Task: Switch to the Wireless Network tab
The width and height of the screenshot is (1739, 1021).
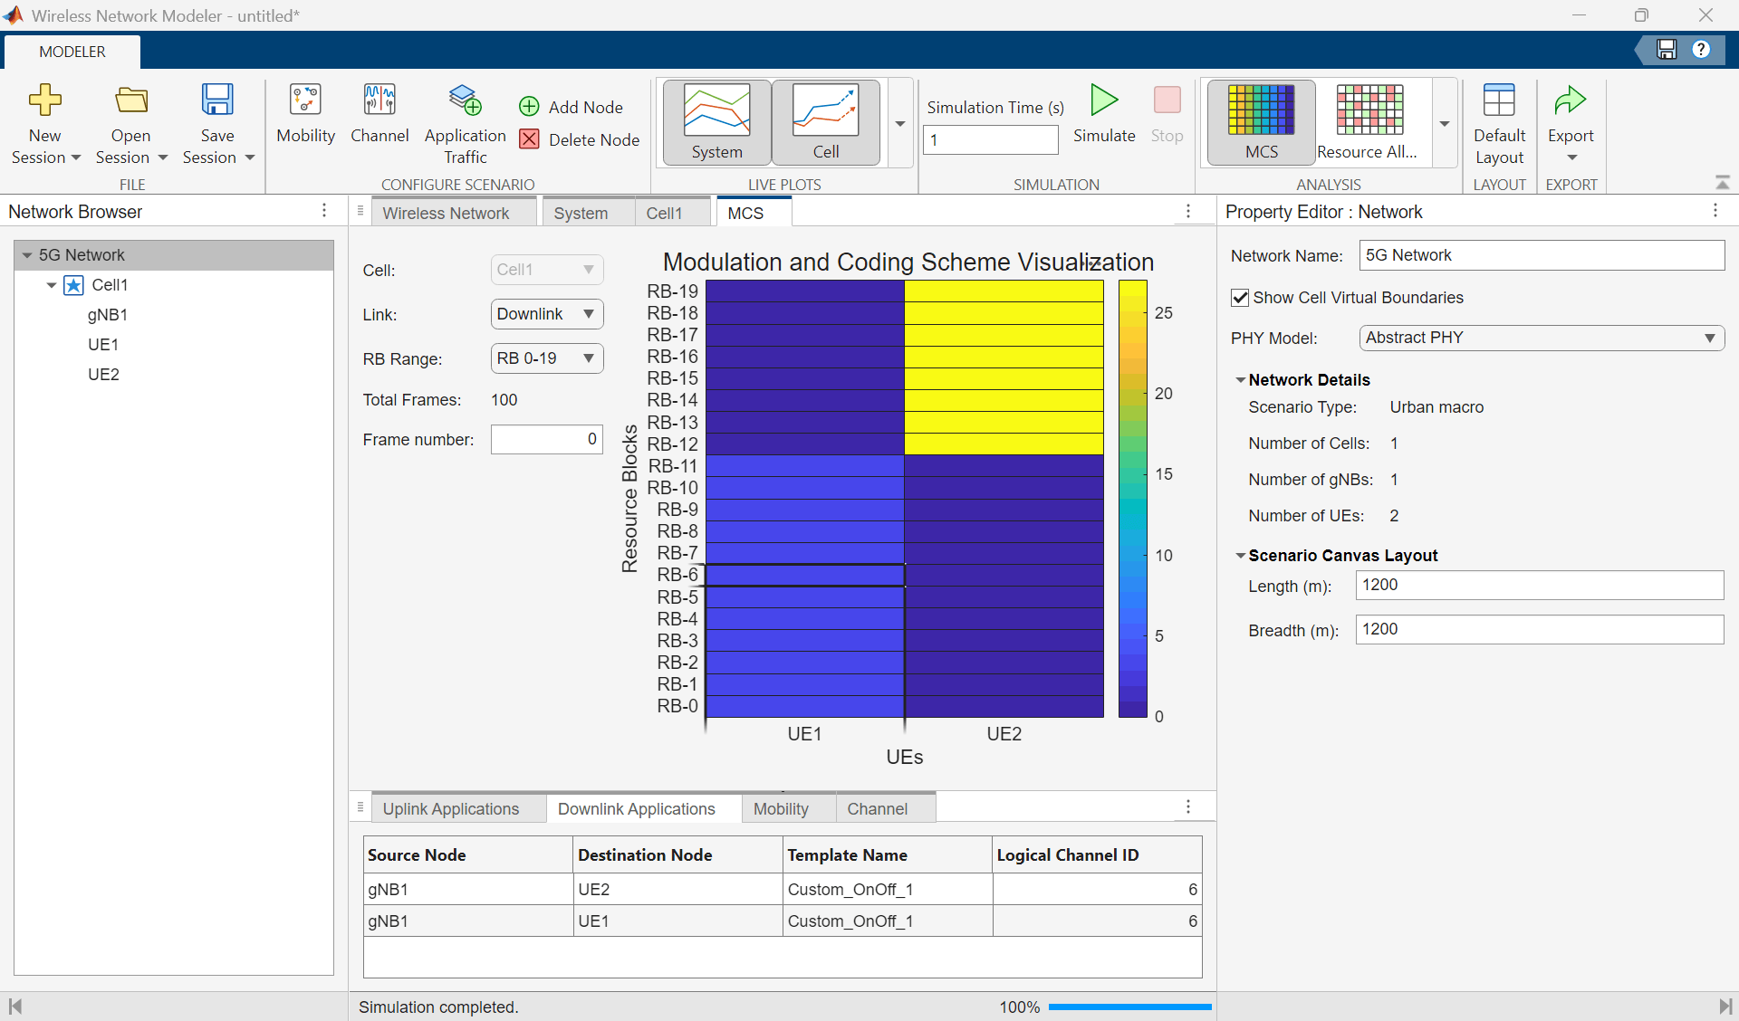Action: tap(446, 213)
